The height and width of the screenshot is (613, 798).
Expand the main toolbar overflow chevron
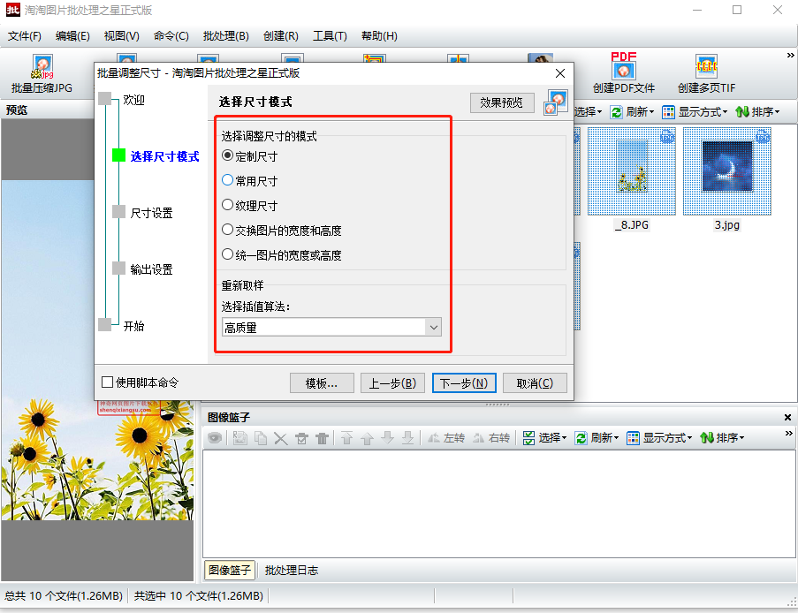point(790,55)
